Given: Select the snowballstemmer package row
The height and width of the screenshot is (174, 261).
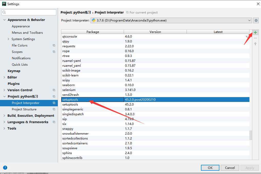Looking at the screenshot, I should tap(155, 134).
